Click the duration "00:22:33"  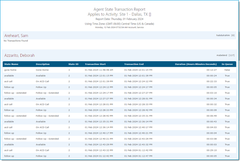tap(212, 81)
